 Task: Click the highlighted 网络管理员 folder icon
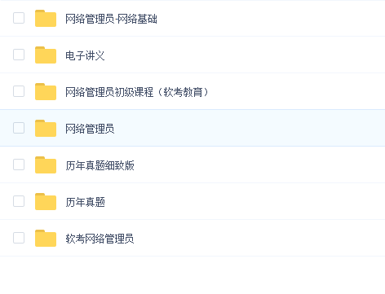tap(46, 129)
